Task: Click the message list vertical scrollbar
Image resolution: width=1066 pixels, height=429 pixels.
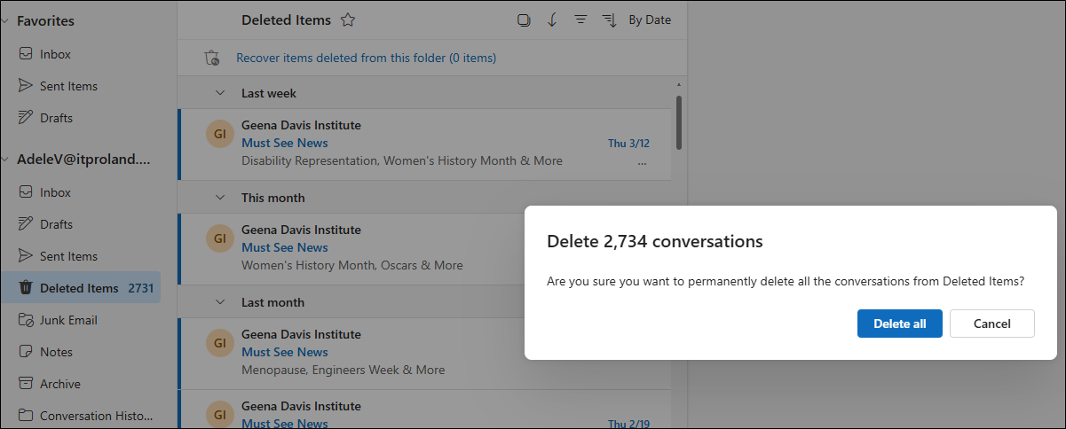Action: pyautogui.click(x=679, y=122)
